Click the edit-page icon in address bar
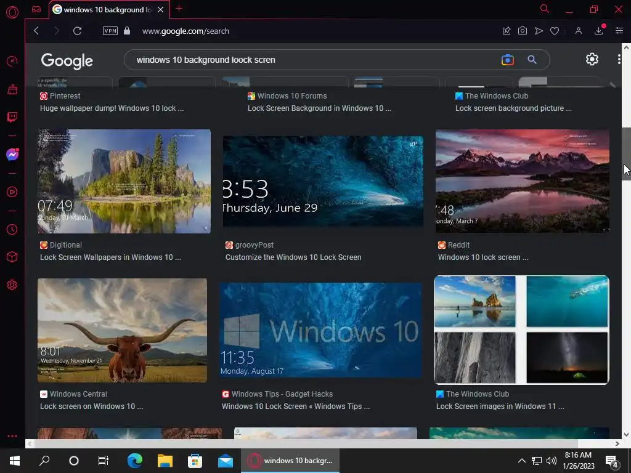Viewport: 631px width, 473px height. (507, 31)
